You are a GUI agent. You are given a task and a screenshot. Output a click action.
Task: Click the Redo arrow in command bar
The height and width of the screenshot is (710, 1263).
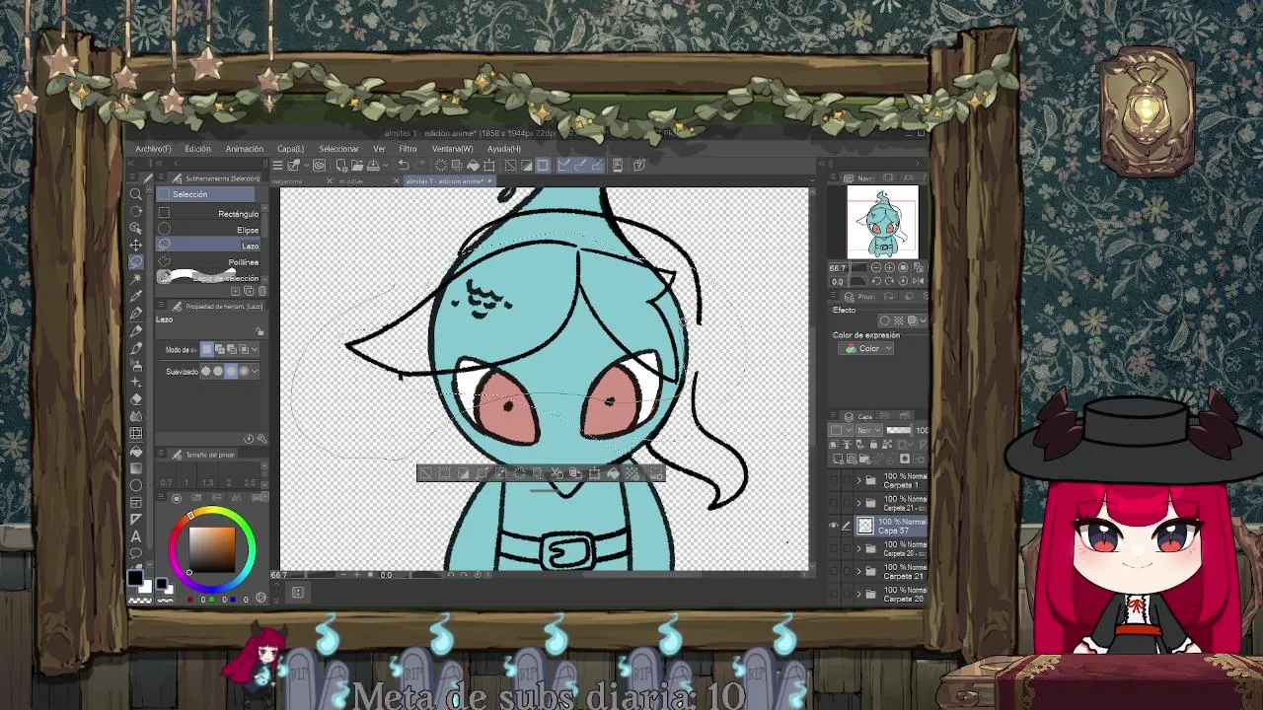(420, 165)
